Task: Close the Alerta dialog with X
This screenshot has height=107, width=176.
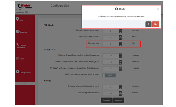Action: 158,9
